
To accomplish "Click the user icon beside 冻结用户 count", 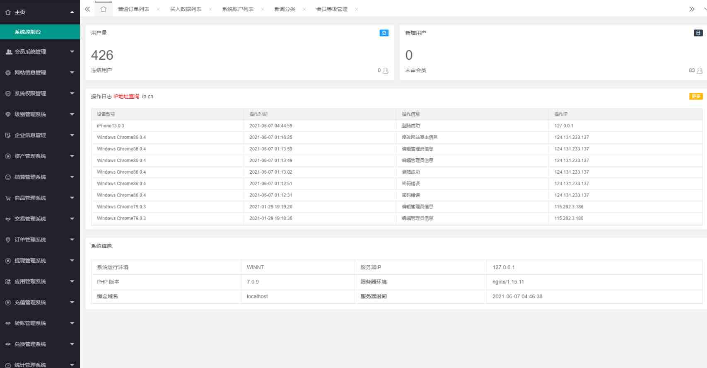I will 385,71.
